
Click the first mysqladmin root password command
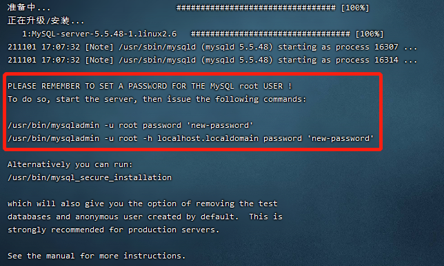[x=130, y=125]
